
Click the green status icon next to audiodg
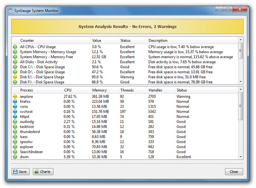(x=15, y=122)
